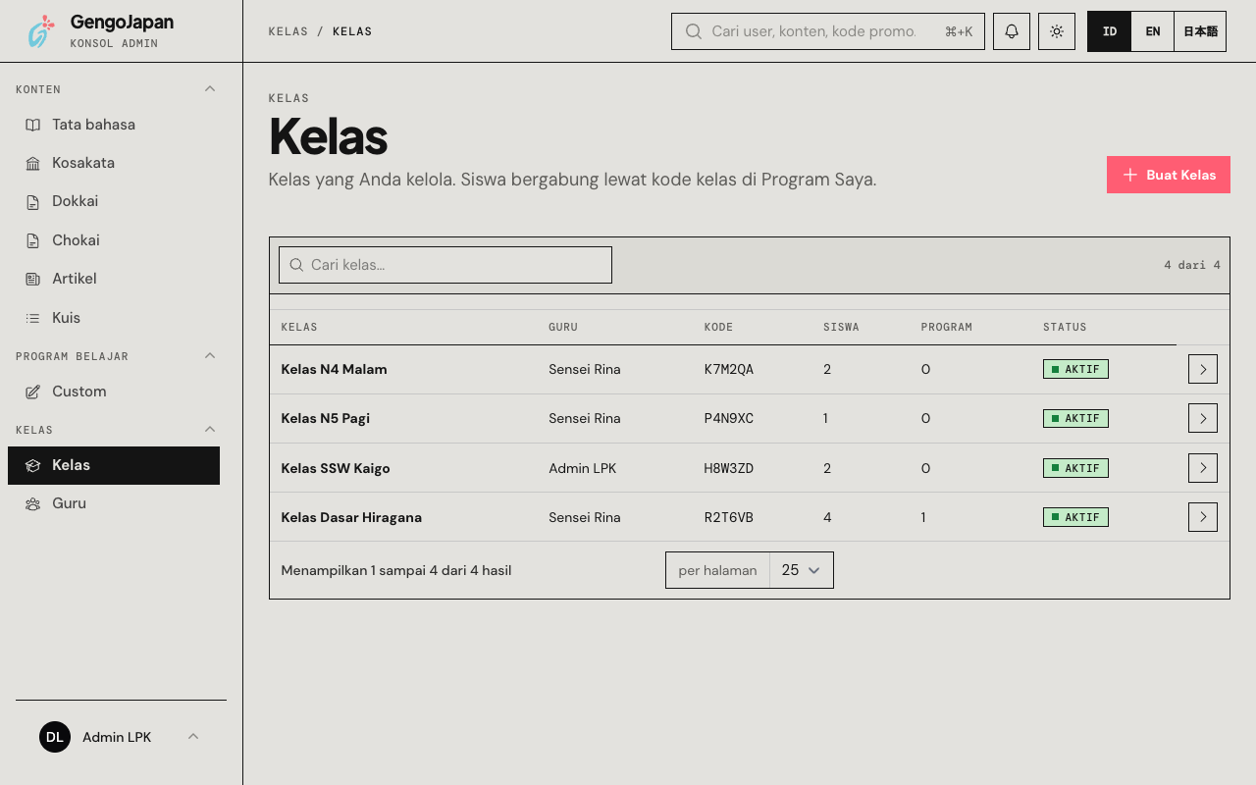Click the DL user avatar
The image size is (1256, 785).
pos(55,737)
